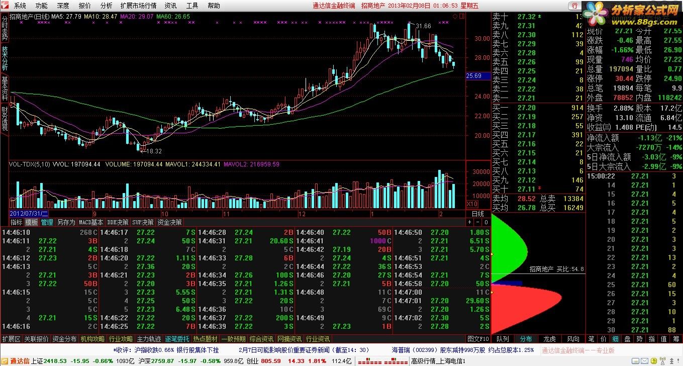Select the DDE决策 template
Viewport: 683px width, 366px height.
click(118, 222)
